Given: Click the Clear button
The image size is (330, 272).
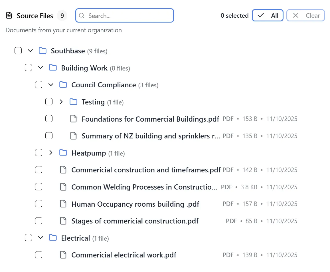Looking at the screenshot, I should click(305, 15).
